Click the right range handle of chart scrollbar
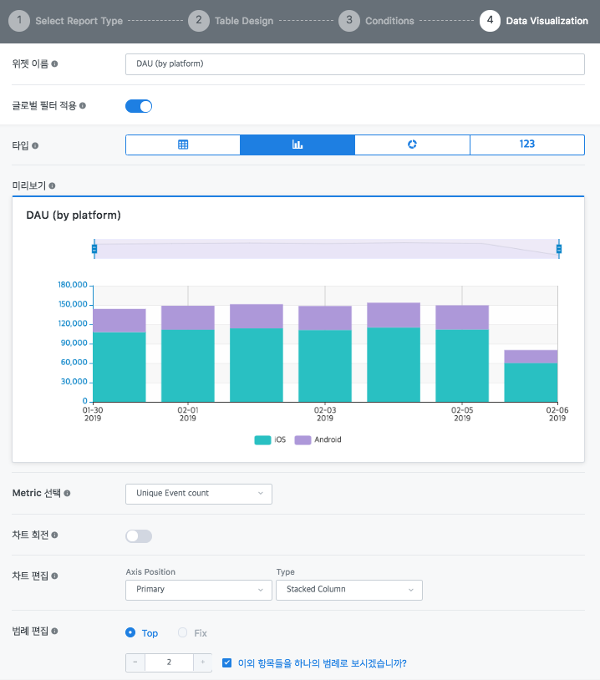 click(559, 249)
